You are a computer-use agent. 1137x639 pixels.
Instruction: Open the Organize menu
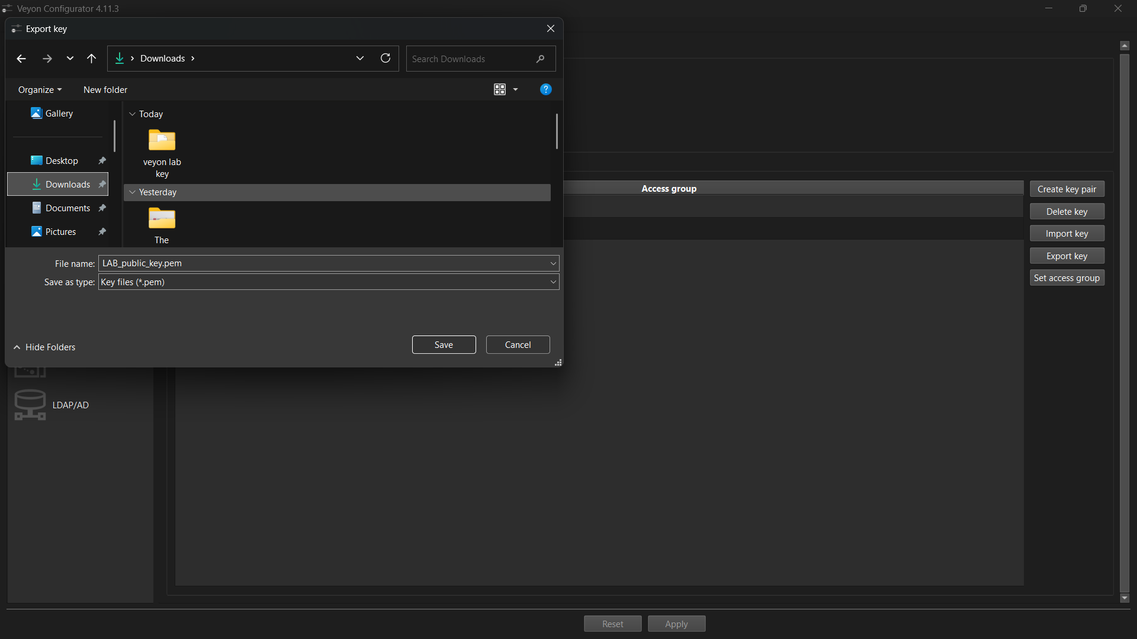[40, 90]
